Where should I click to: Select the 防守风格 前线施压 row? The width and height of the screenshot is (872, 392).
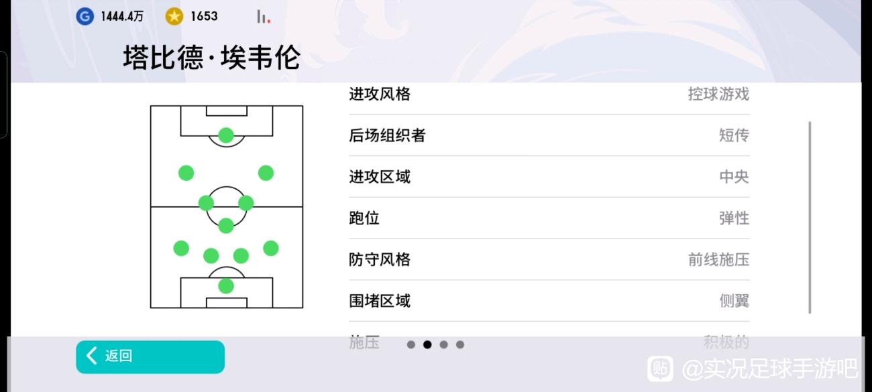[x=549, y=259]
